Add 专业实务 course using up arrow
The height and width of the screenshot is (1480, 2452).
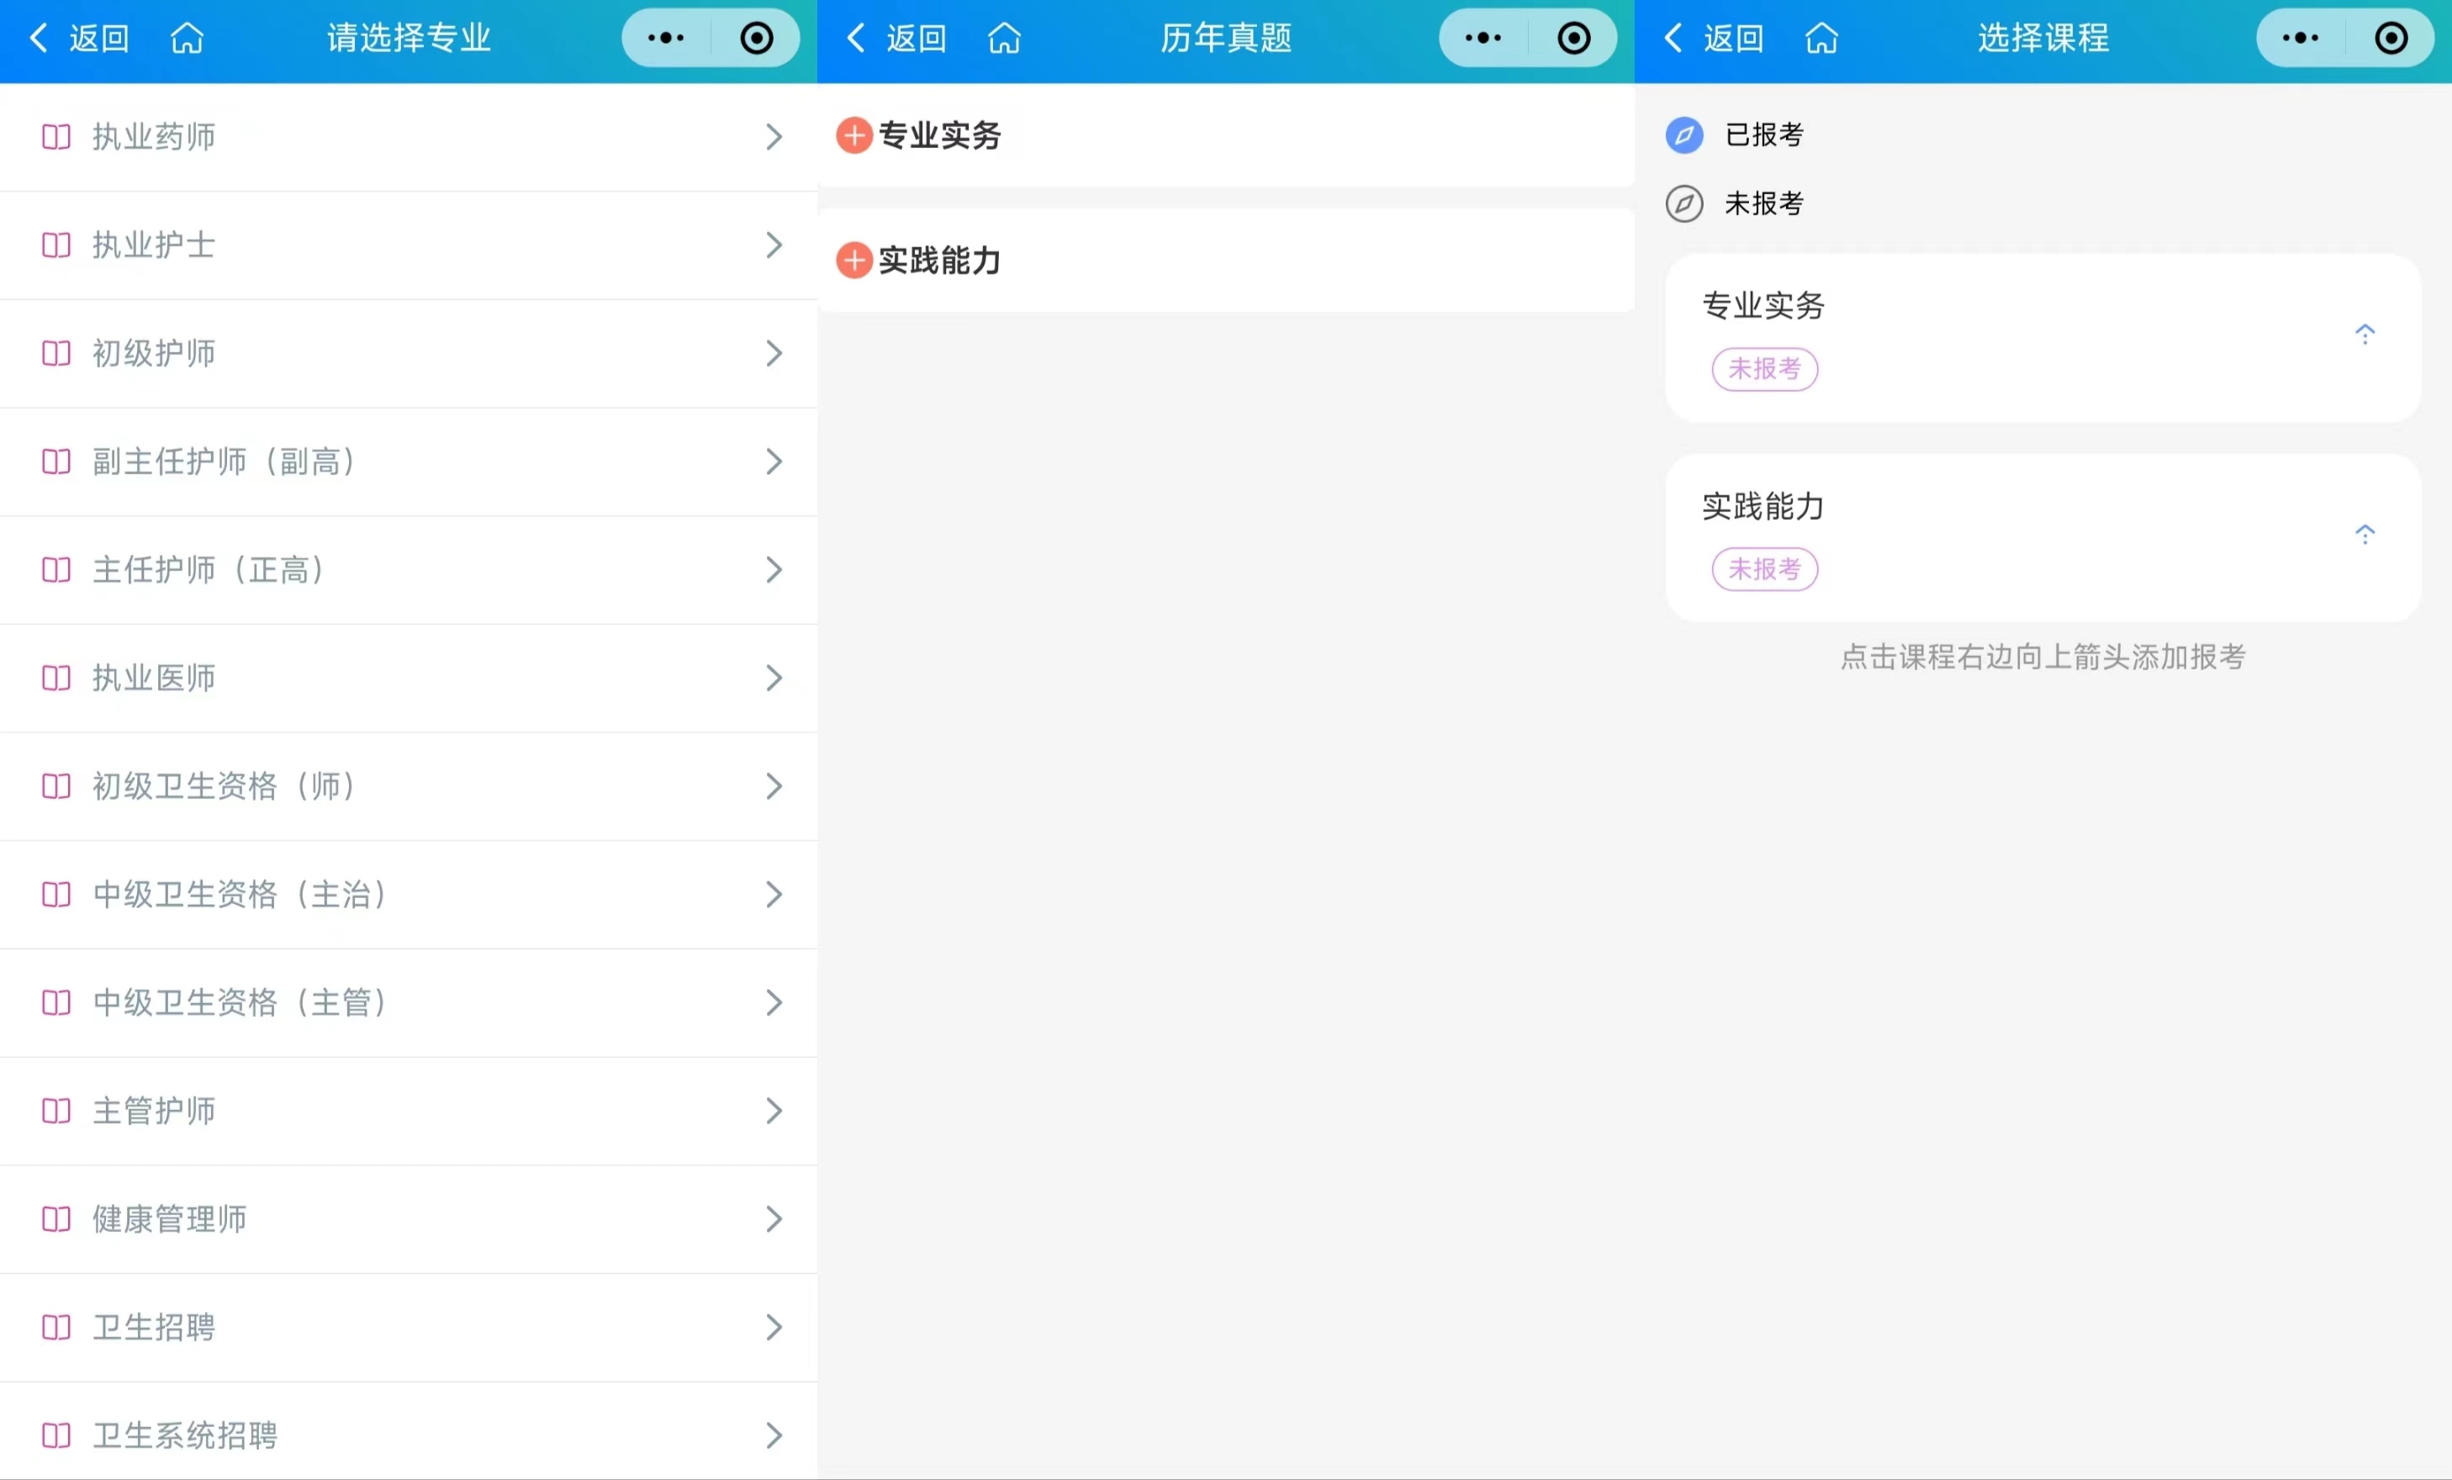(x=2365, y=335)
